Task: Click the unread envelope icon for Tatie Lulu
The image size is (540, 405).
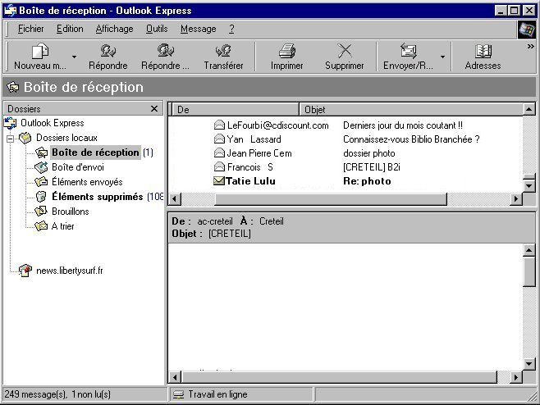Action: (219, 180)
